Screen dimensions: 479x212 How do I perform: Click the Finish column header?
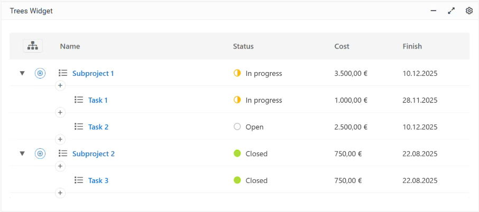tap(412, 46)
